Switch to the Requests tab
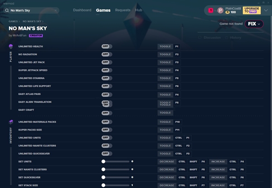 point(123,10)
